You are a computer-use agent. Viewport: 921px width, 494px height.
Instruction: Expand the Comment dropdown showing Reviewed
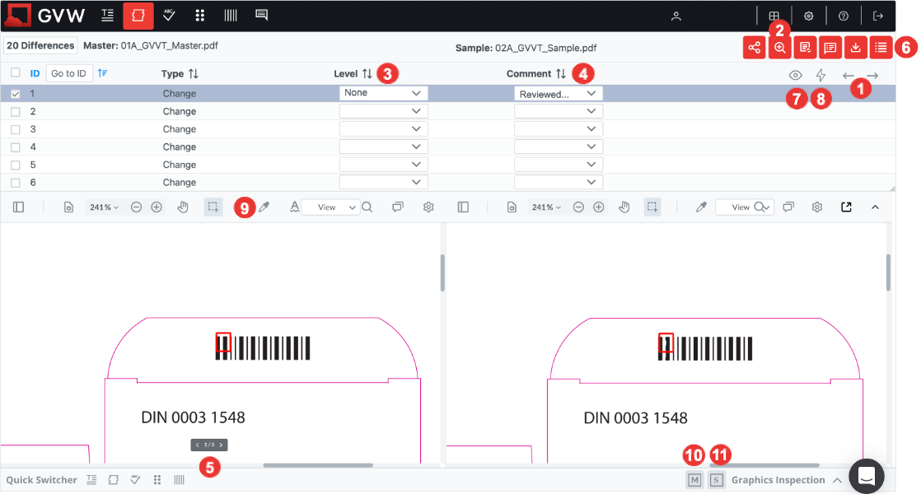tap(558, 94)
